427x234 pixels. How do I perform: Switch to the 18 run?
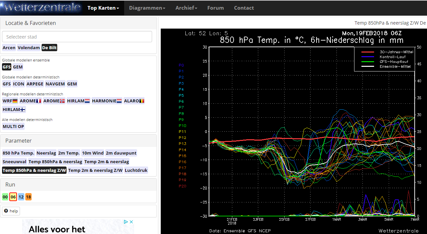(29, 197)
